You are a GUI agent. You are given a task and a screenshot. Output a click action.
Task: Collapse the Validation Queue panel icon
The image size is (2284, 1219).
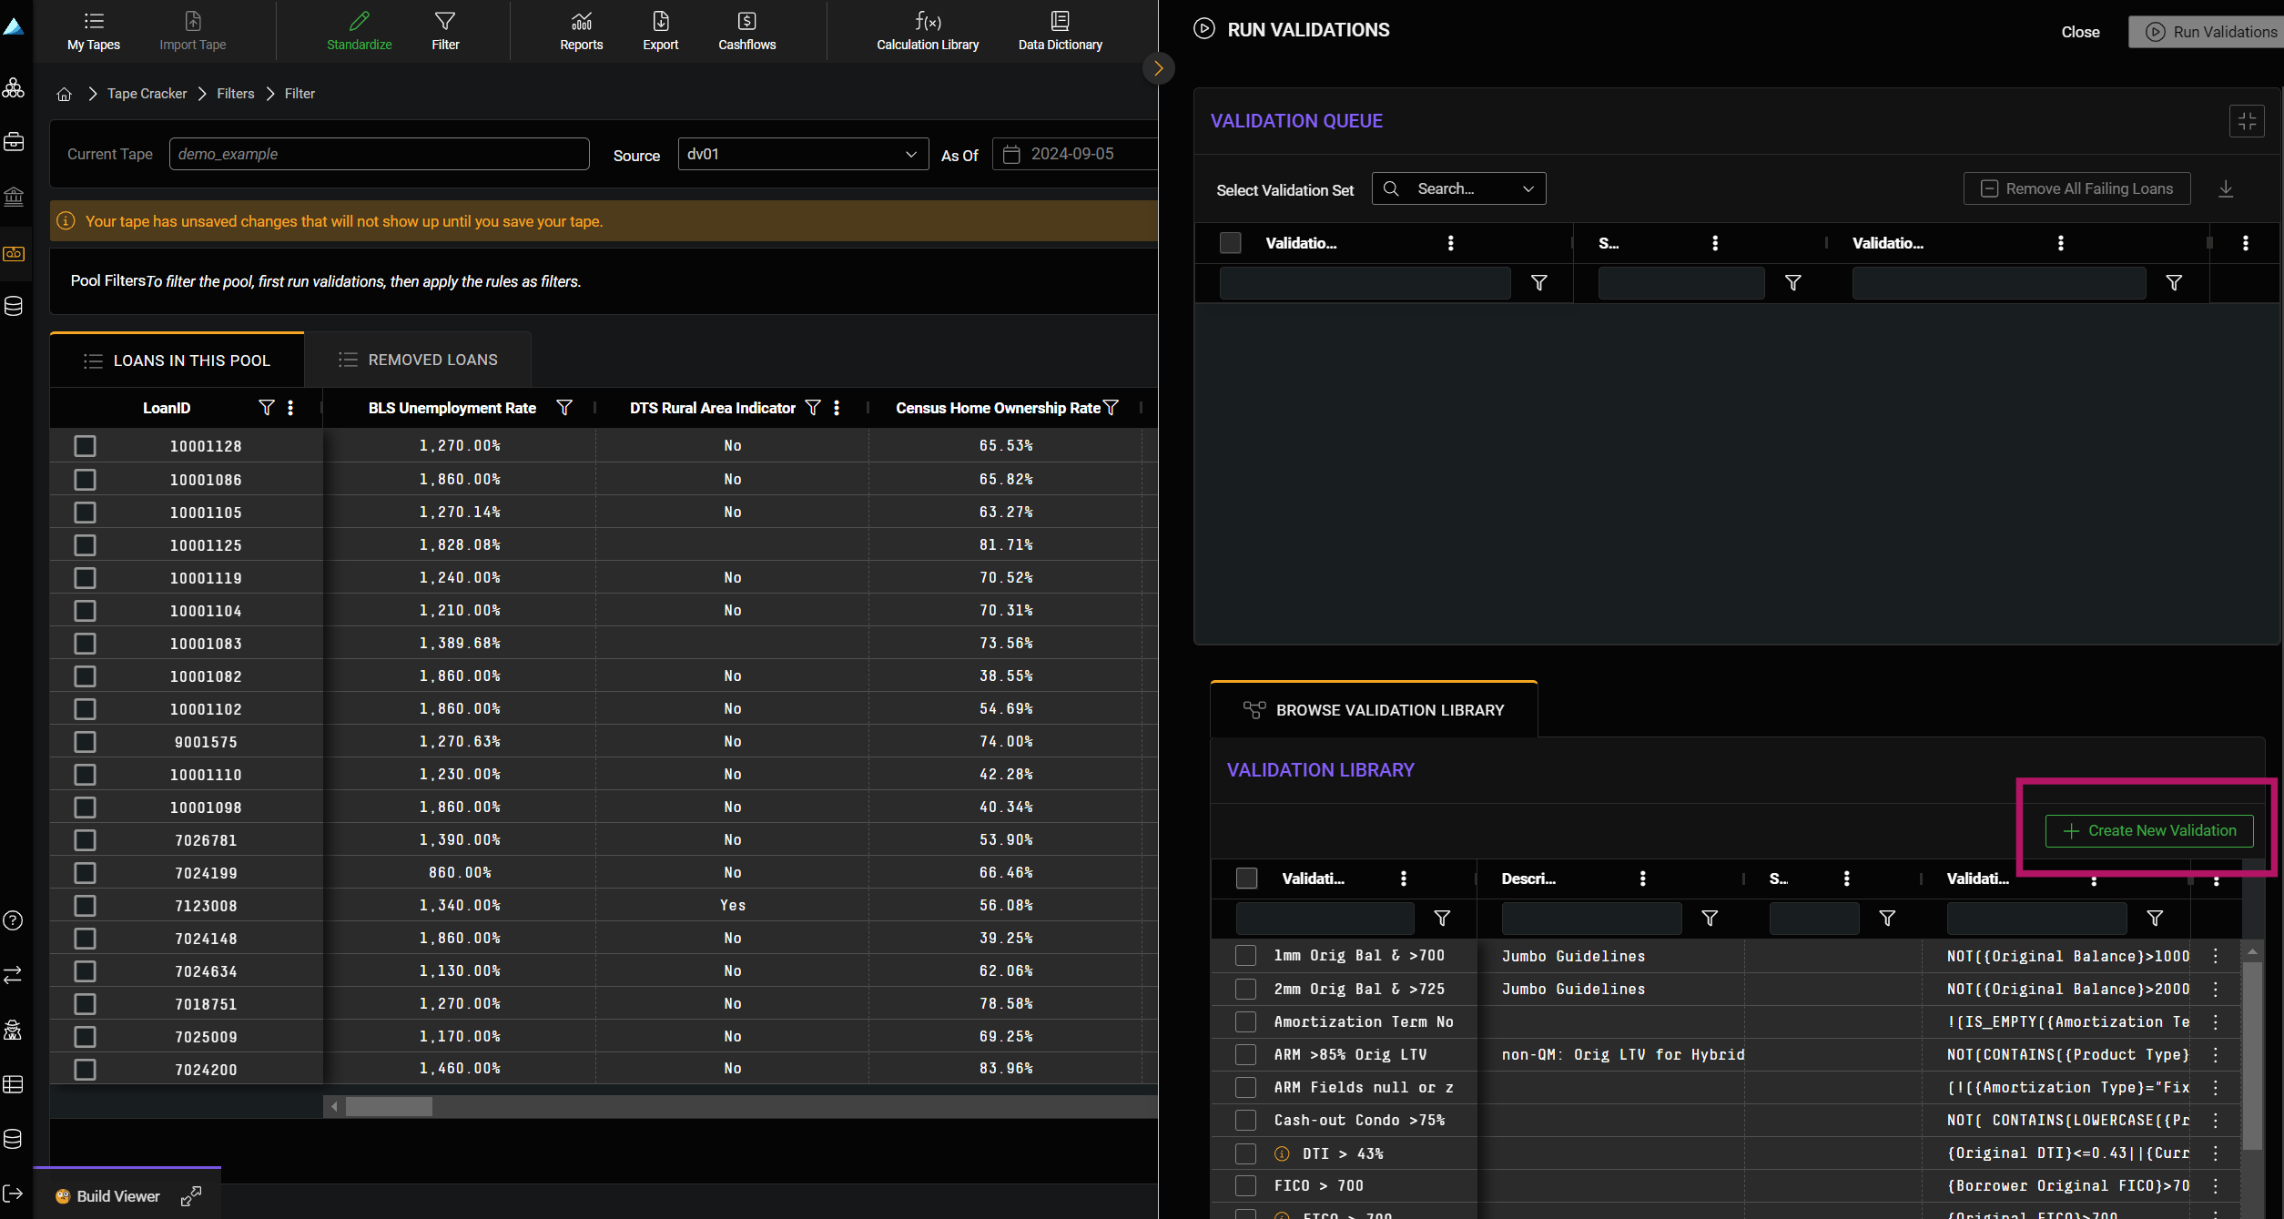[x=2246, y=121]
